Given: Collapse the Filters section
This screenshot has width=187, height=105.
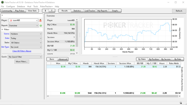Looking at the screenshot, I should click(2, 30).
